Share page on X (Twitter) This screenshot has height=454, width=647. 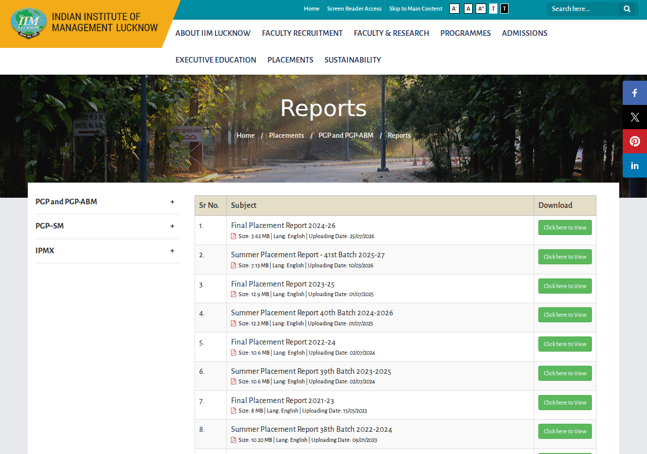[635, 117]
